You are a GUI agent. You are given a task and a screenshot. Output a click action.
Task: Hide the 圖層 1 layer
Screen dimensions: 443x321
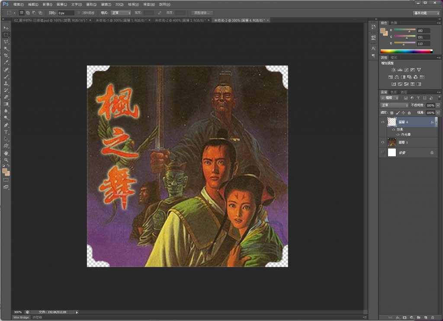(383, 142)
